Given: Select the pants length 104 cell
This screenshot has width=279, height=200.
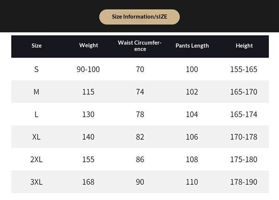Looking at the screenshot, I should tap(192, 114).
